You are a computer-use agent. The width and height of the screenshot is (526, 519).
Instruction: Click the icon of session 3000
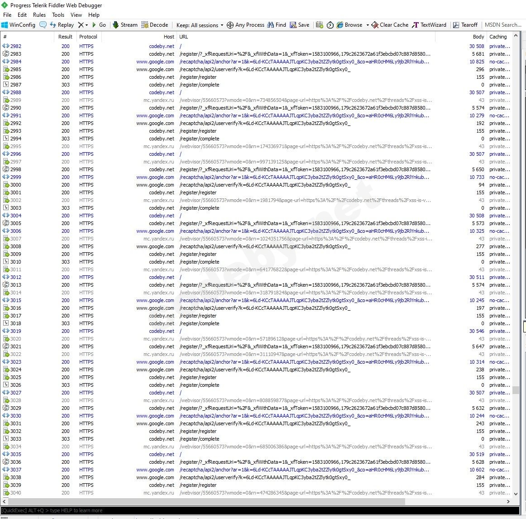coord(6,185)
